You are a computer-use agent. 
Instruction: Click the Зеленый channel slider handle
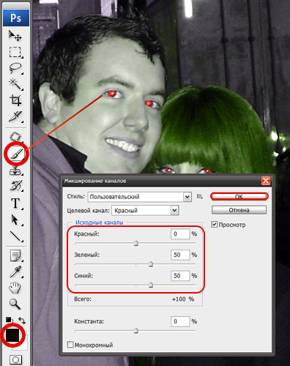tap(151, 264)
